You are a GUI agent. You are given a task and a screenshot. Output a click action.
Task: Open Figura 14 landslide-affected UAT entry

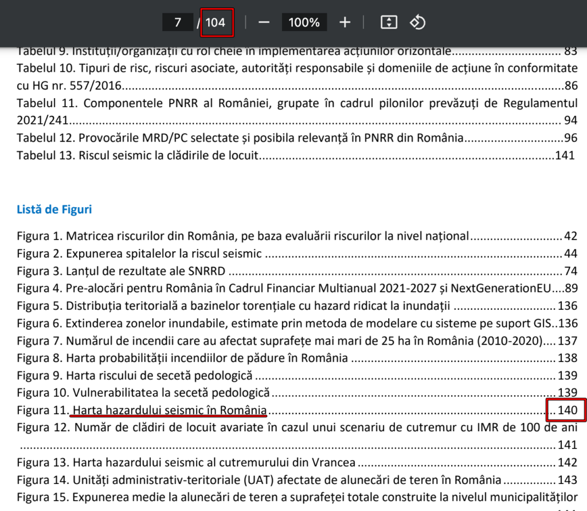pos(259,480)
